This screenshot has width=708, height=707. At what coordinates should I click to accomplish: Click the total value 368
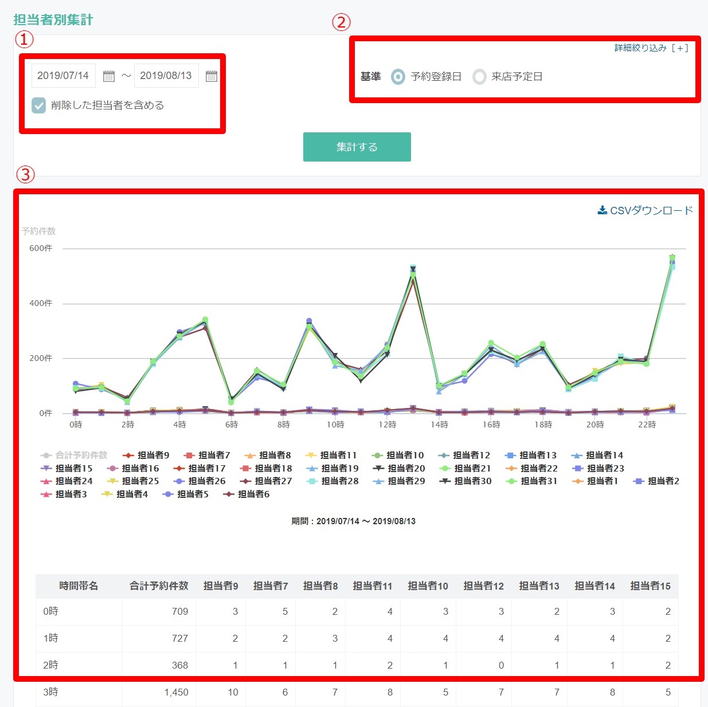point(180,665)
